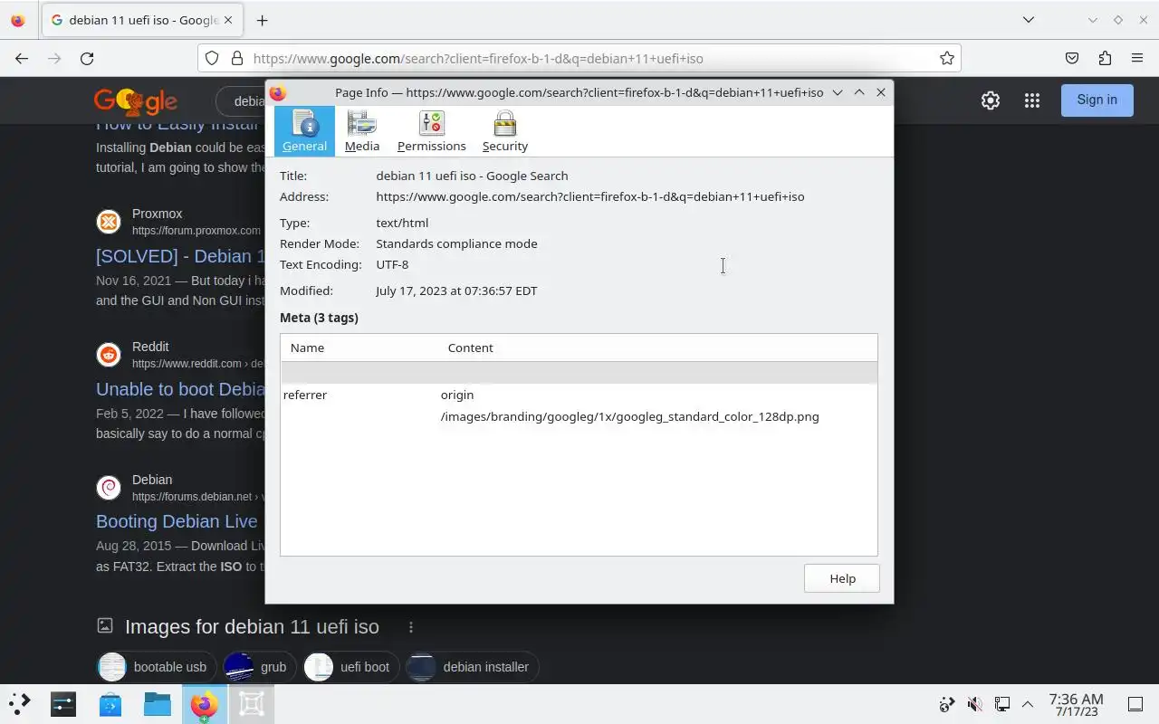Click the padlock site info icon in URL bar
This screenshot has width=1159, height=724.
pyautogui.click(x=237, y=58)
